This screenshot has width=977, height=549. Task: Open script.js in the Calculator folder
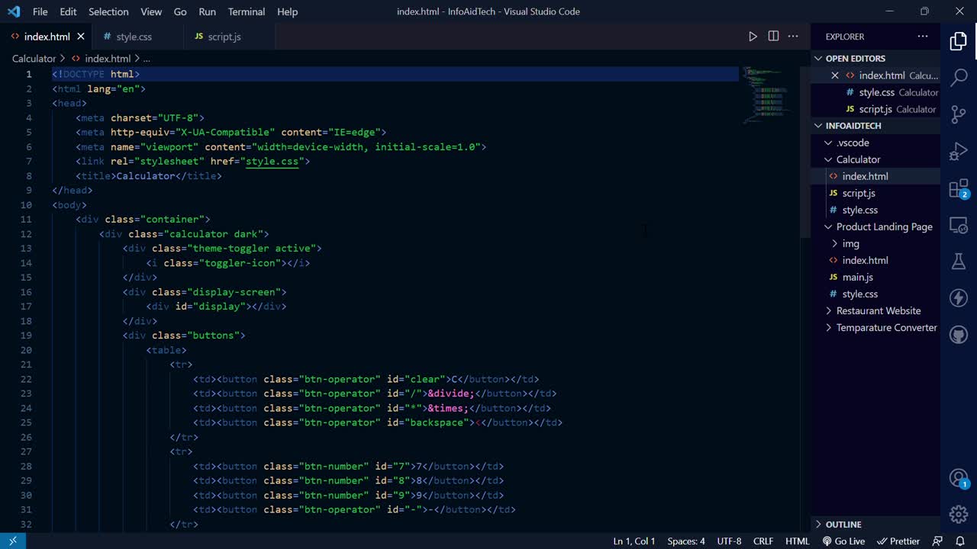click(858, 193)
